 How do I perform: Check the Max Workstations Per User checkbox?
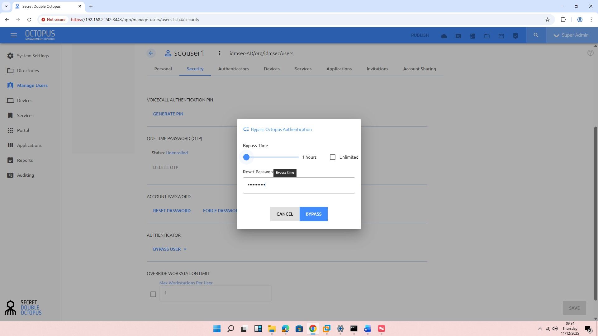point(153,294)
